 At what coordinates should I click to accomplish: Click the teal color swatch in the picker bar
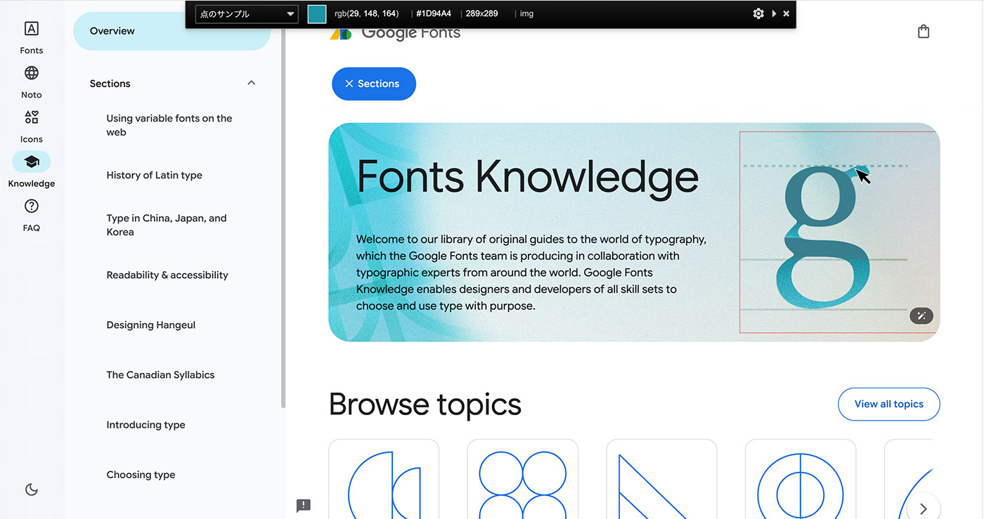coord(317,14)
